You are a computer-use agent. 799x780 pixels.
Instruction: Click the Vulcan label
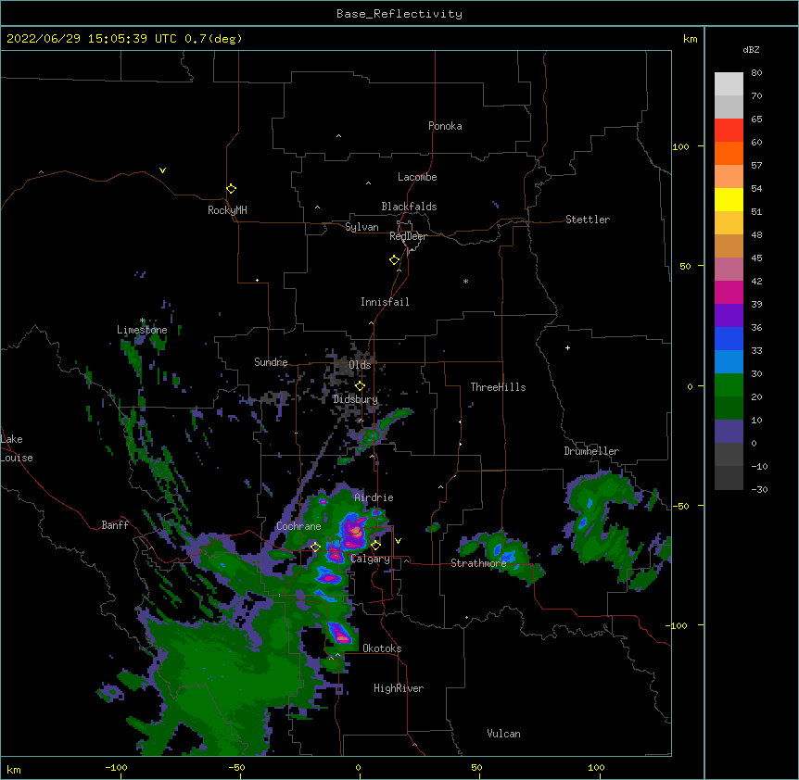coord(503,734)
